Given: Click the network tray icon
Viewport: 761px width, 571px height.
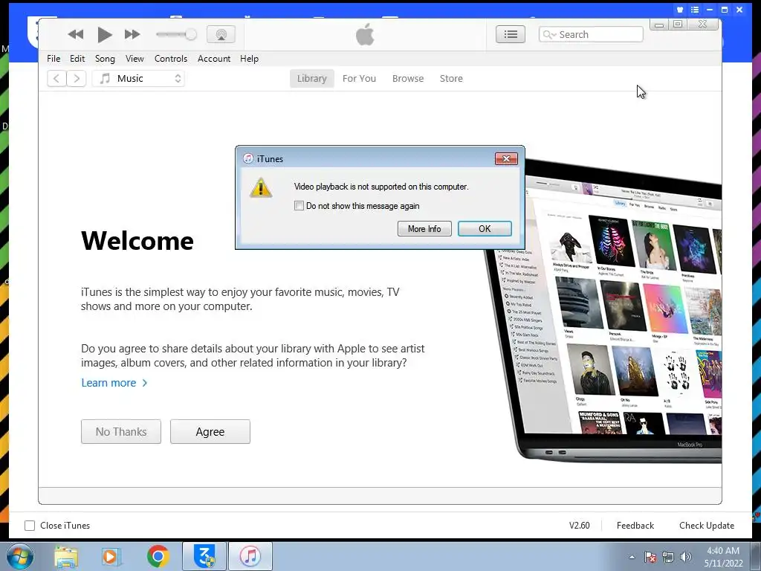Looking at the screenshot, I should pos(668,557).
